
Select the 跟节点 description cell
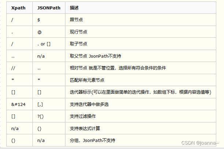point(140,20)
